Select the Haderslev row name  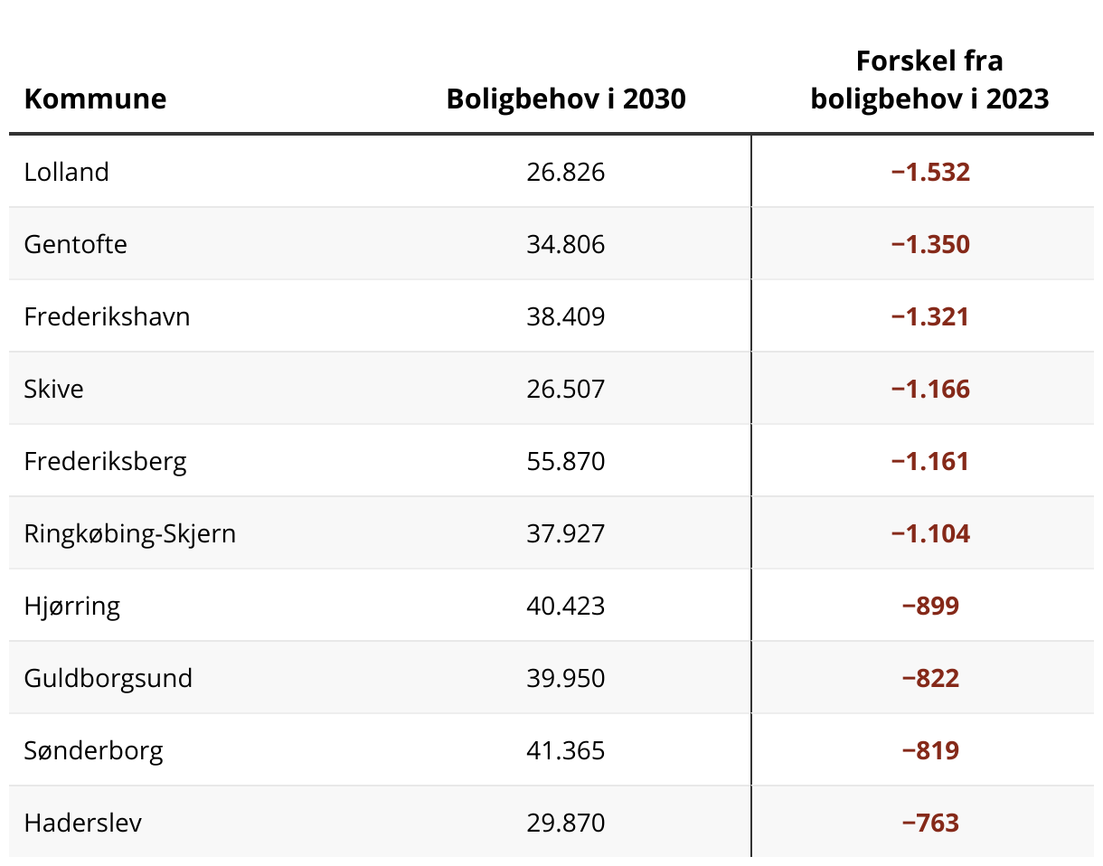click(83, 823)
